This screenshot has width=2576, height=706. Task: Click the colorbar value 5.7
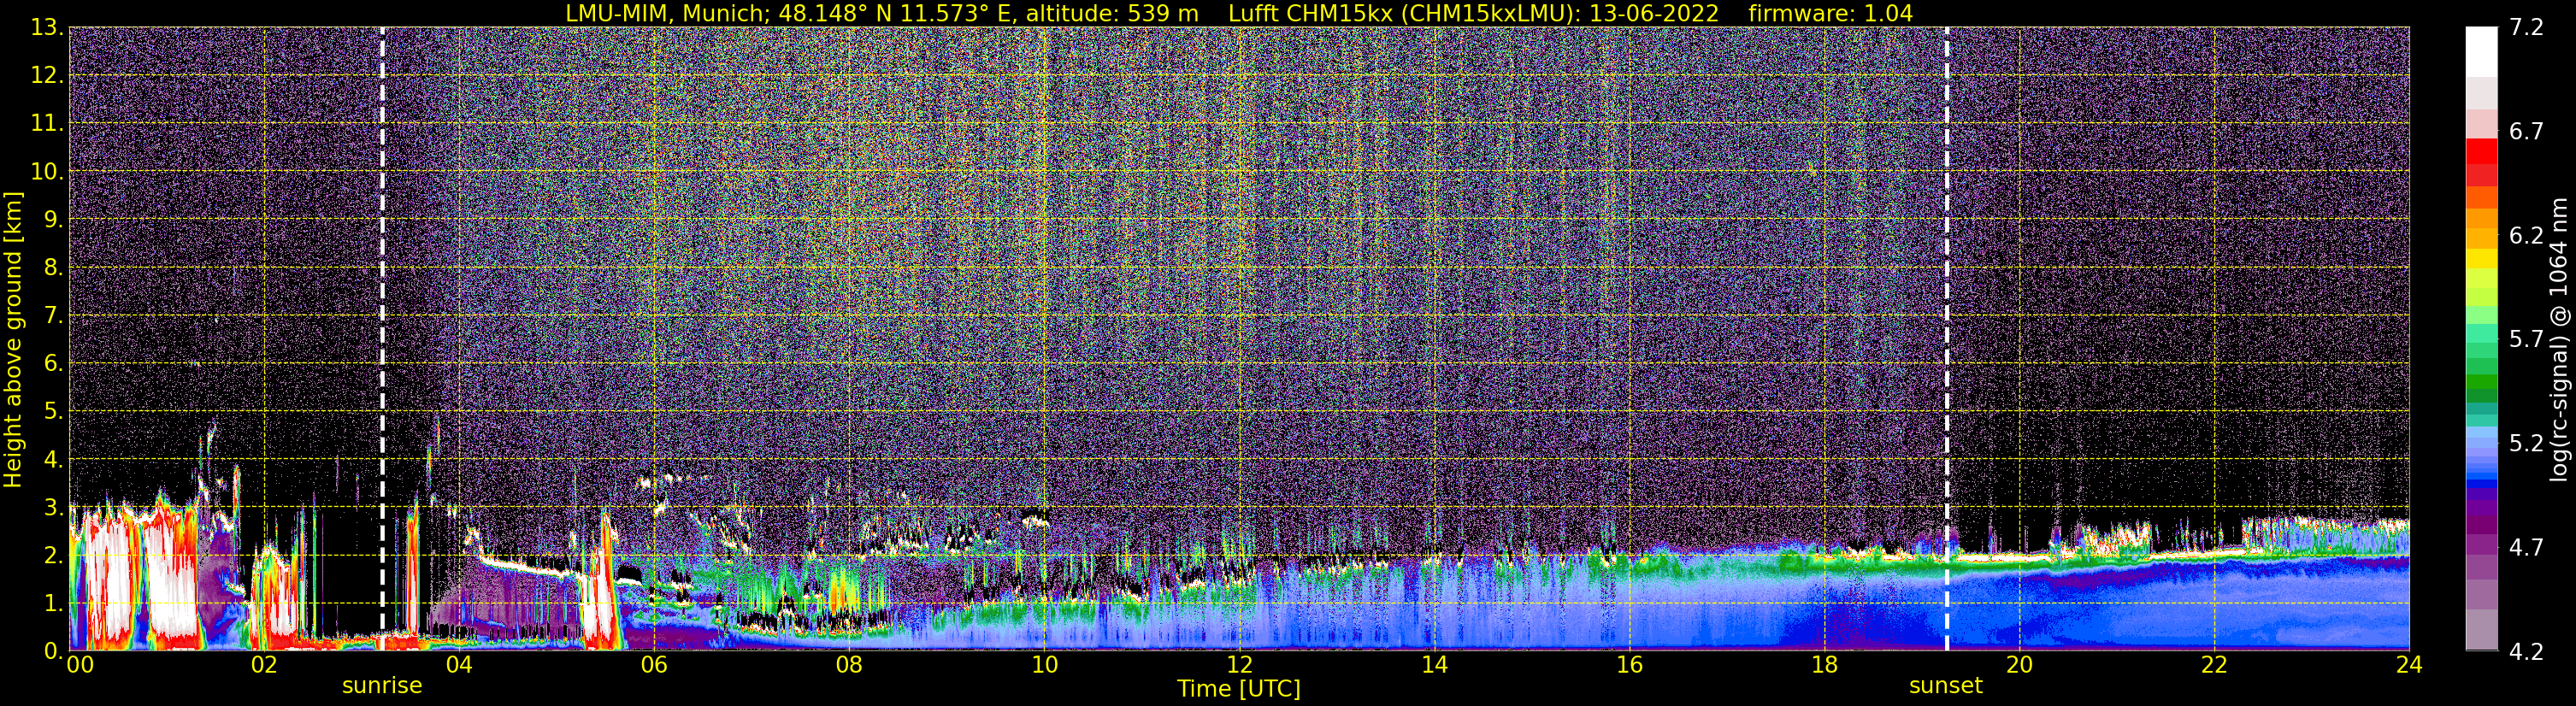pyautogui.click(x=2526, y=340)
